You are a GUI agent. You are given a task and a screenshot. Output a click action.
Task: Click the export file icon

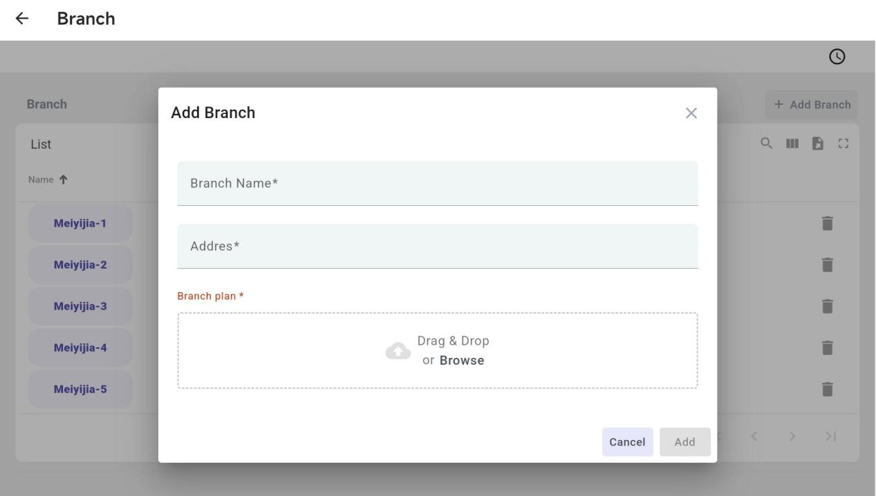(x=817, y=143)
